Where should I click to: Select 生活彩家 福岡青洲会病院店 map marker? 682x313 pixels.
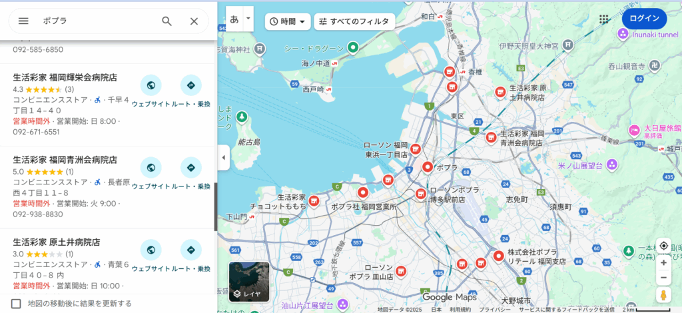point(491,137)
